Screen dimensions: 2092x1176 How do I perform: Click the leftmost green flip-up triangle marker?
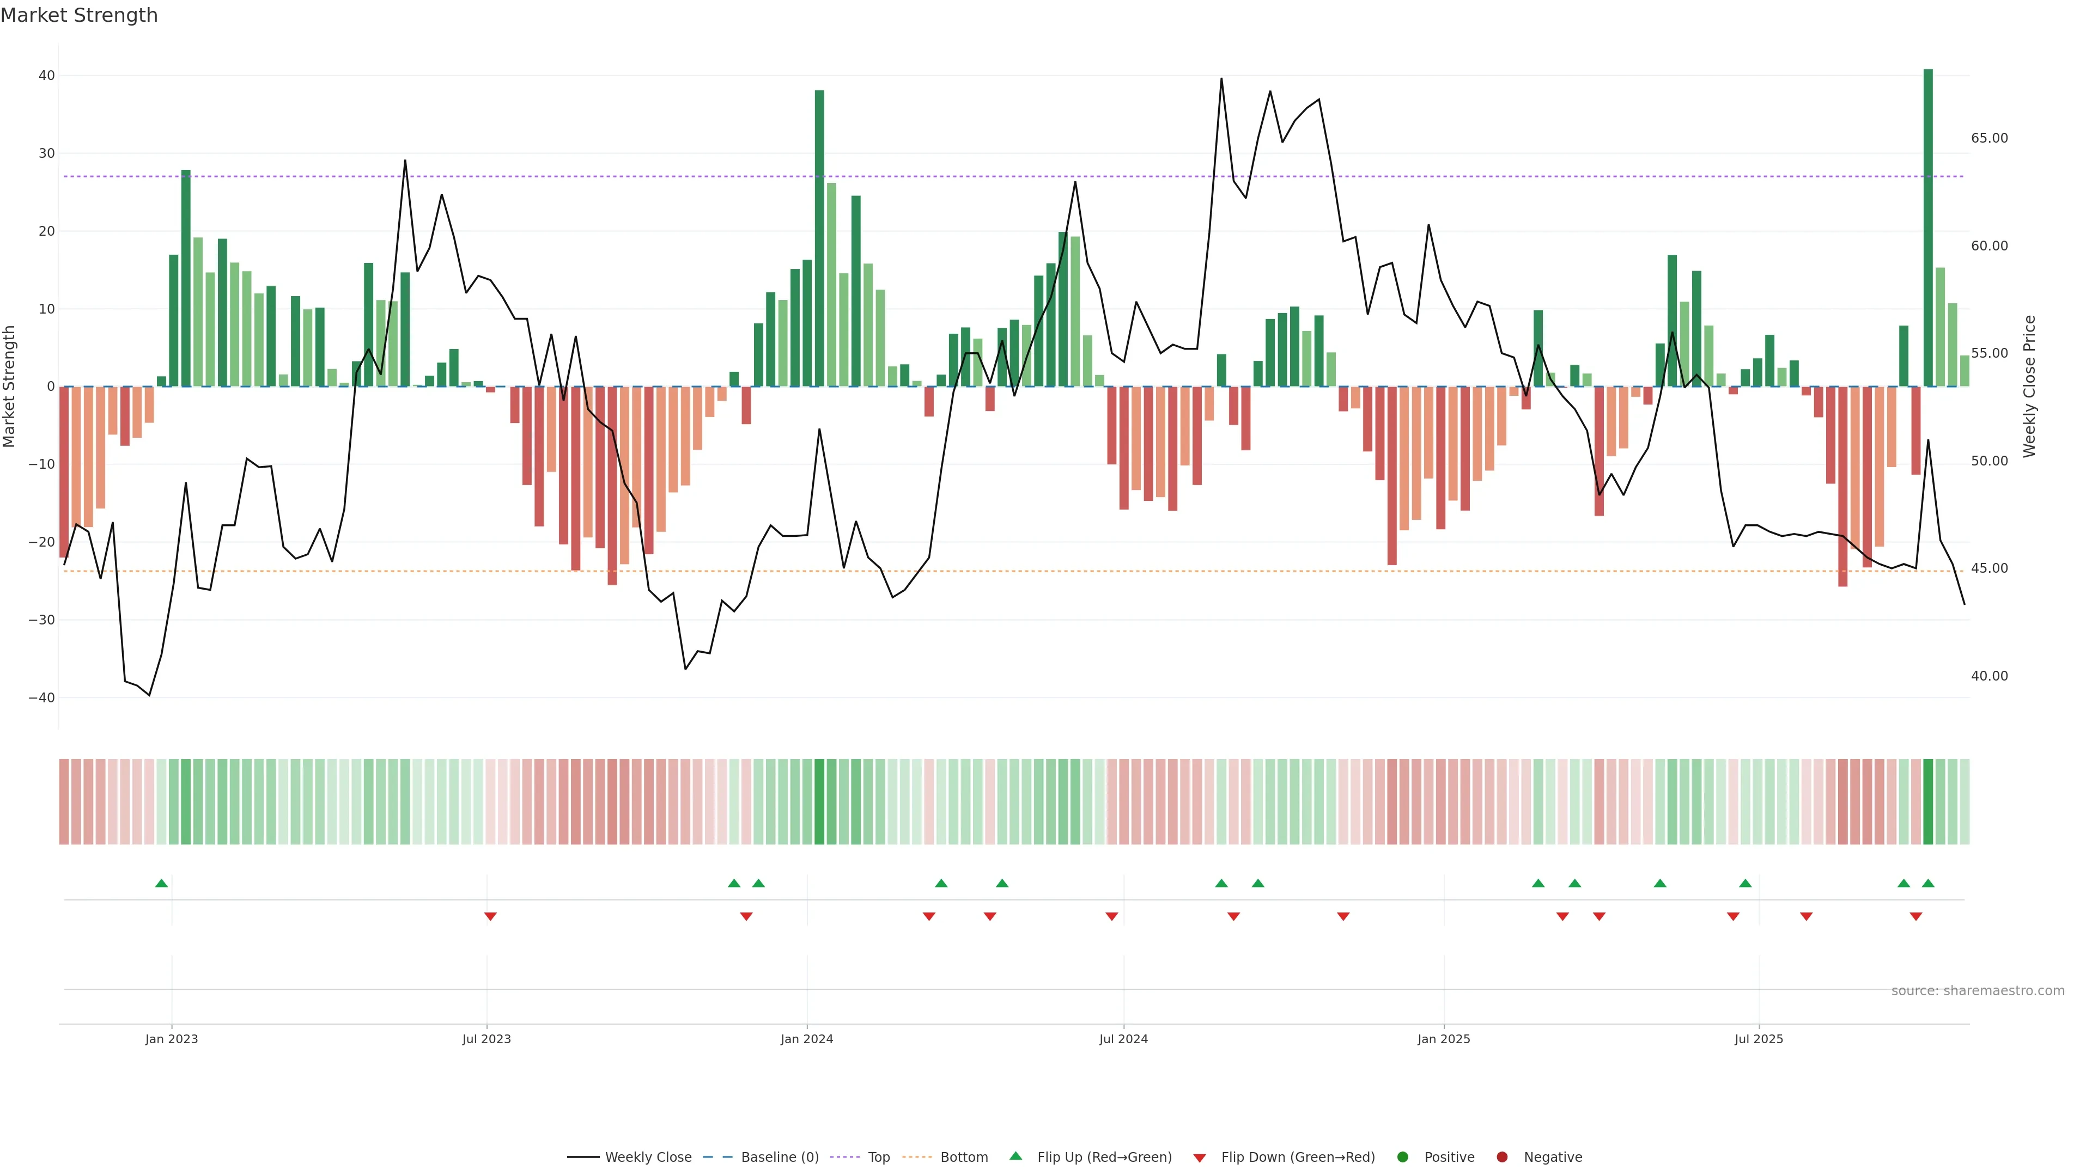click(x=162, y=883)
